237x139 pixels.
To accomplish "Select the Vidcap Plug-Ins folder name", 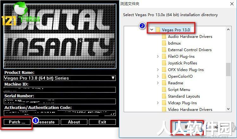I will (182, 103).
